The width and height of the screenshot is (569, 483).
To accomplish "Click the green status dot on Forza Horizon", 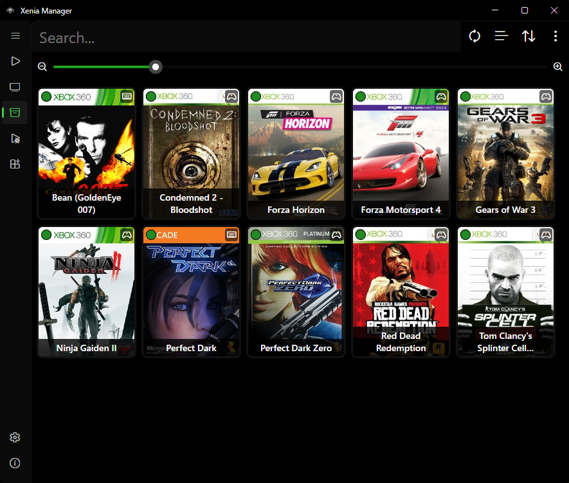I will 256,96.
